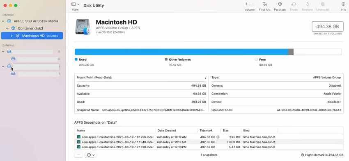Click the Apple Fabric connection value
The height and width of the screenshot is (161, 349).
pos(332,94)
